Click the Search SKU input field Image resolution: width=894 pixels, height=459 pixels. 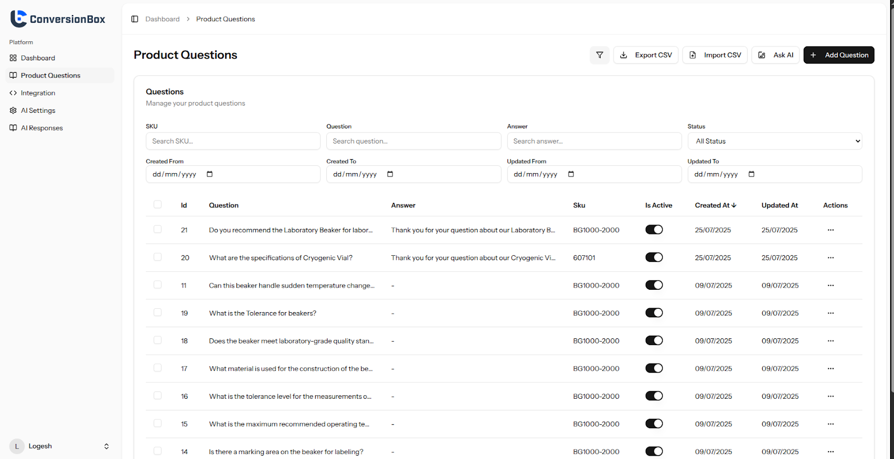[233, 141]
